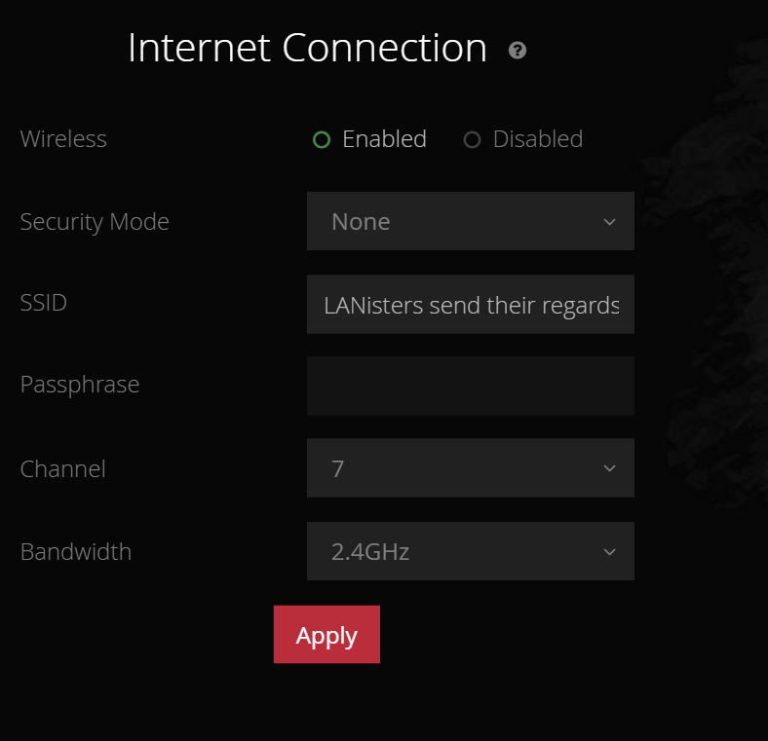Click the help question mark icon

(x=518, y=51)
